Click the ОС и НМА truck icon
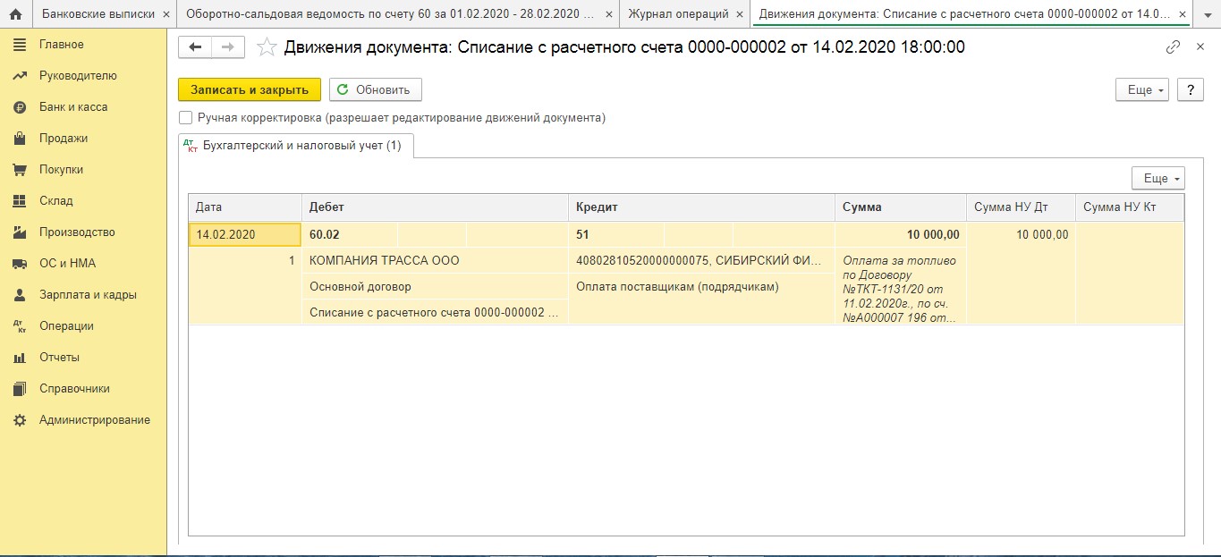 click(x=20, y=264)
